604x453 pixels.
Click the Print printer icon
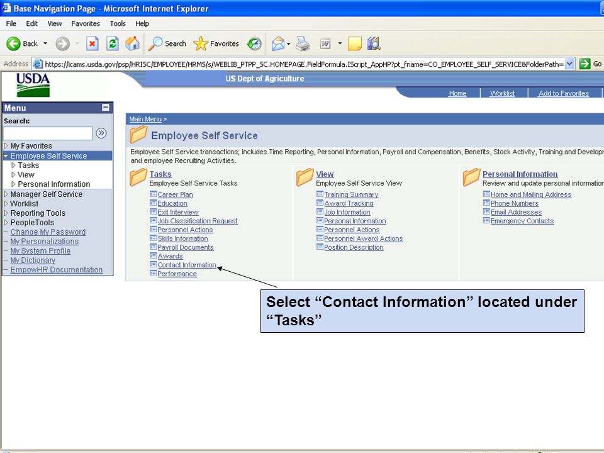(x=303, y=43)
